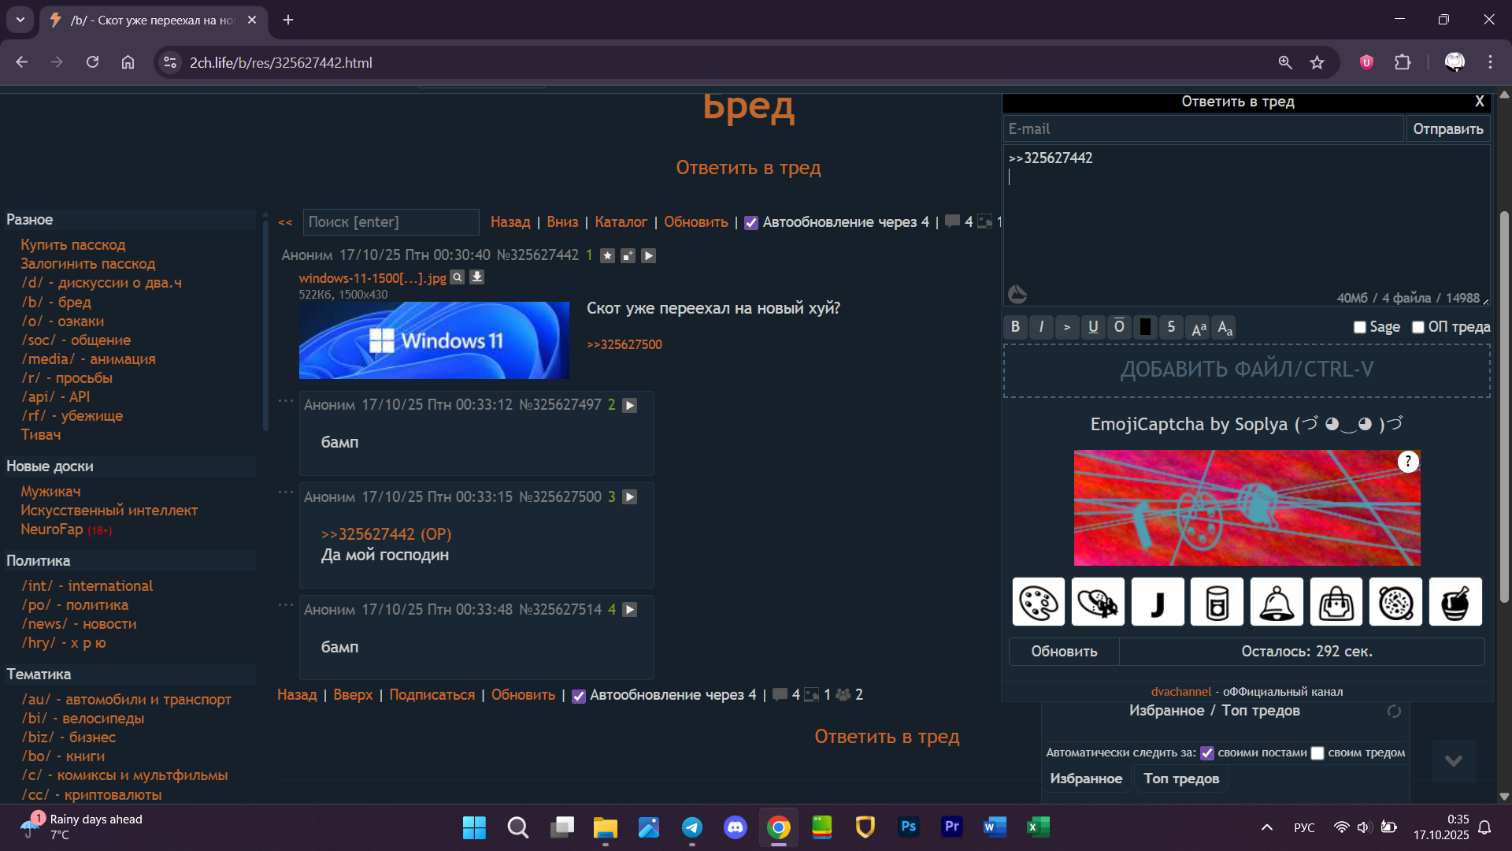The image size is (1512, 851).
Task: Disable top Автообновление checkbox
Action: (x=751, y=223)
